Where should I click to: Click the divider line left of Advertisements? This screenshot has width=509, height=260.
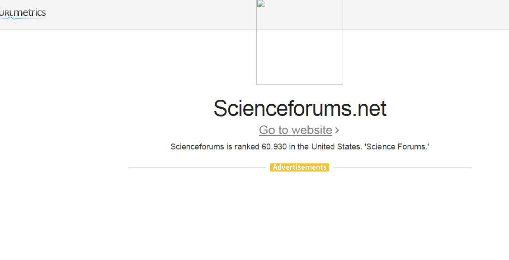tap(199, 167)
